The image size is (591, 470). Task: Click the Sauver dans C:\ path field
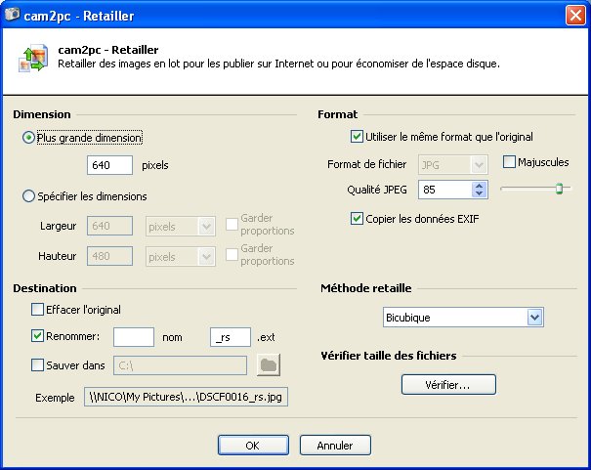pos(180,365)
